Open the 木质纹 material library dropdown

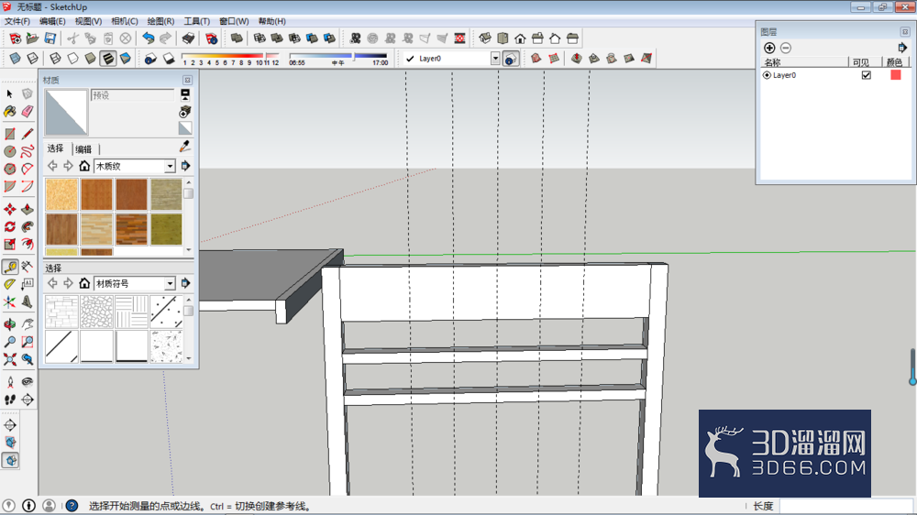point(170,166)
